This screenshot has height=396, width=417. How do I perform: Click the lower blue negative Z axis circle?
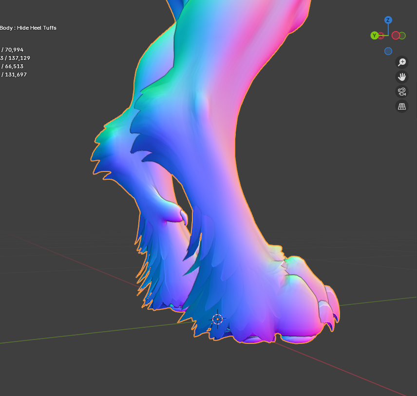point(388,51)
